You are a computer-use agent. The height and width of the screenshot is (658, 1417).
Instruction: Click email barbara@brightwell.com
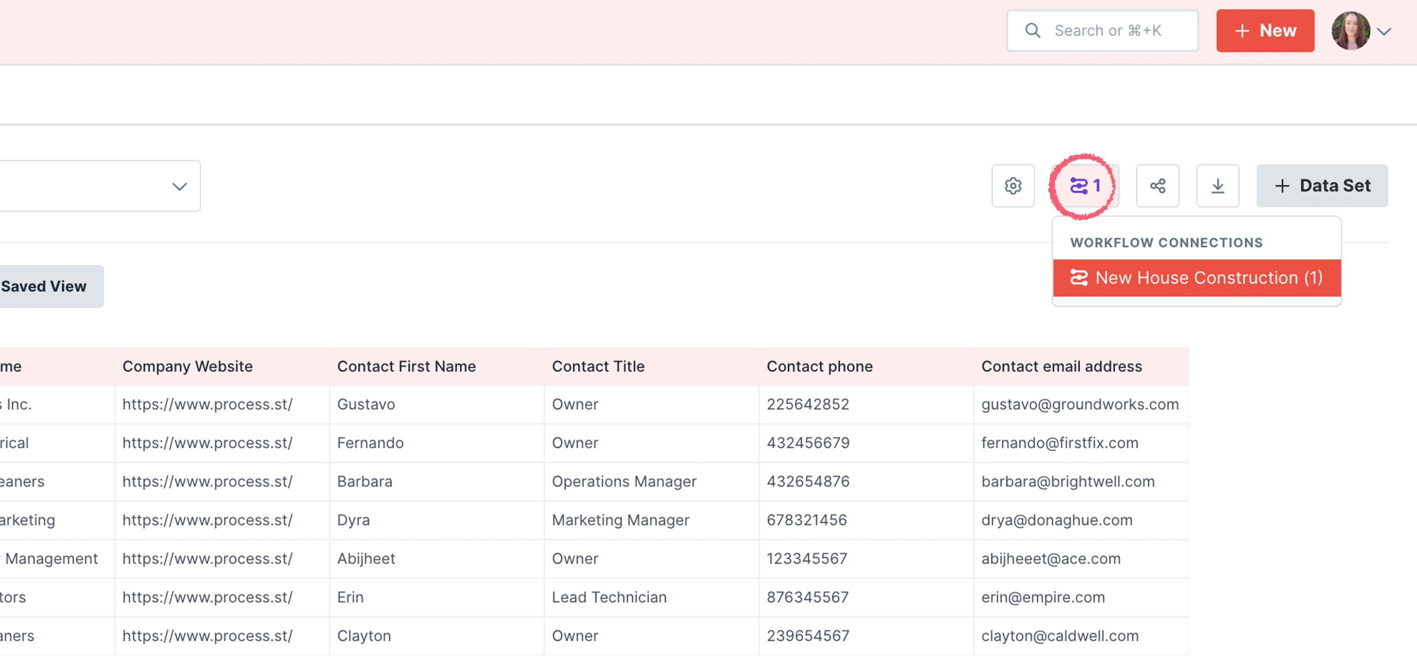point(1068,481)
